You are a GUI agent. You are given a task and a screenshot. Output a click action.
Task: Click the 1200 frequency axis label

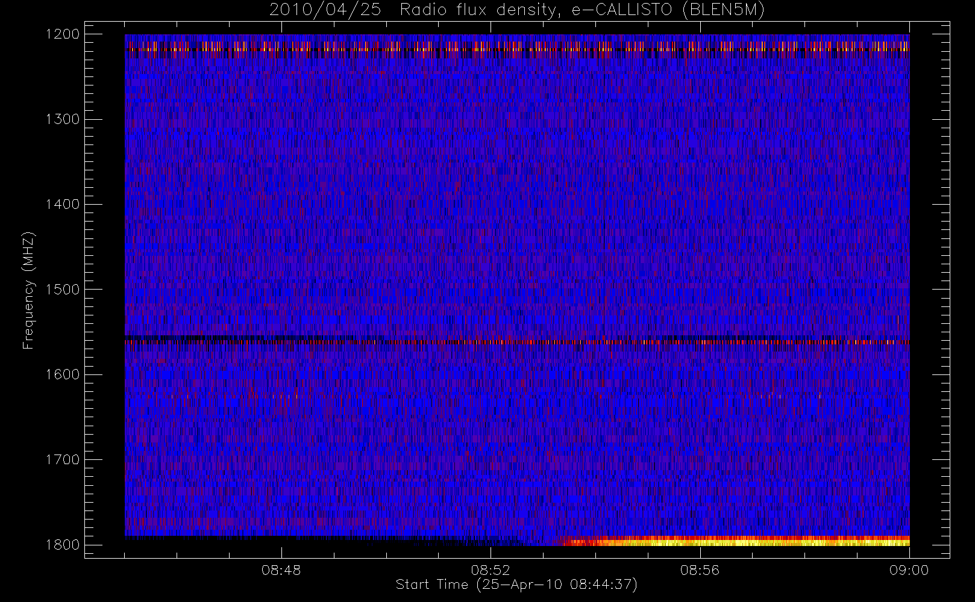click(x=63, y=34)
